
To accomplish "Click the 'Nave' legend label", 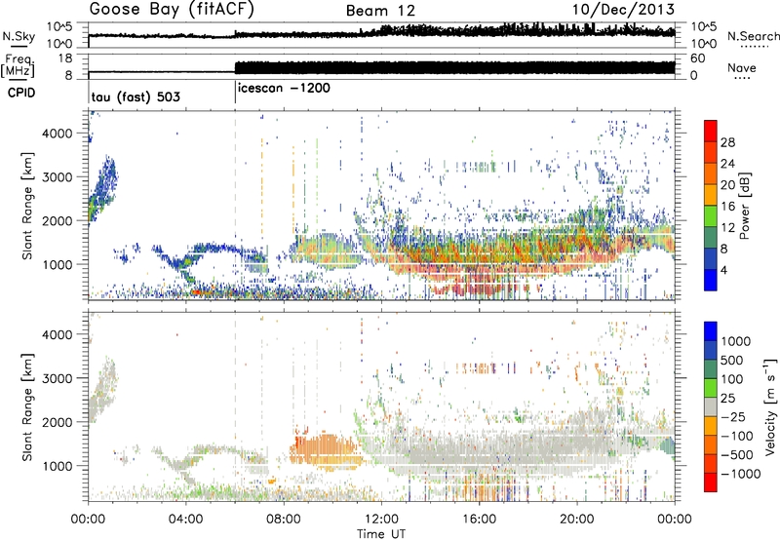I will pyautogui.click(x=742, y=67).
